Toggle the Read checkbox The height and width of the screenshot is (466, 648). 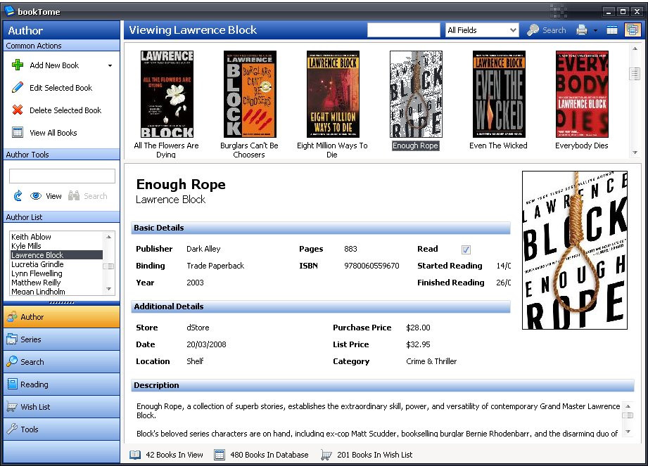click(x=466, y=250)
